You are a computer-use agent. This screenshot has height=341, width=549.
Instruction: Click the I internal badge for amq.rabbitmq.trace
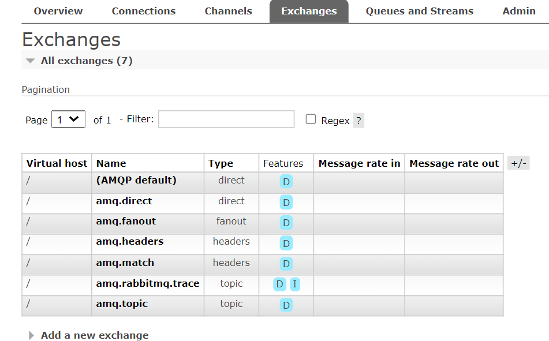[295, 284]
